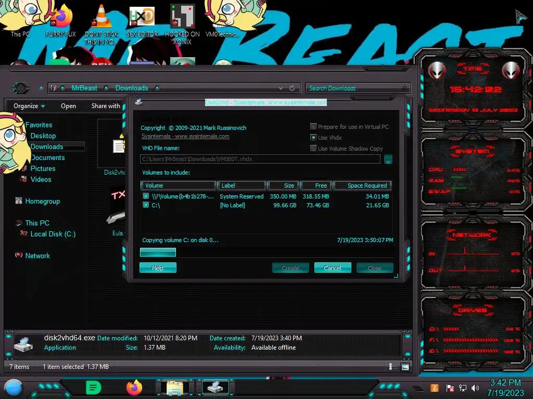Expand the Downloads breadcrumb separator
The width and height of the screenshot is (533, 399).
(157, 88)
